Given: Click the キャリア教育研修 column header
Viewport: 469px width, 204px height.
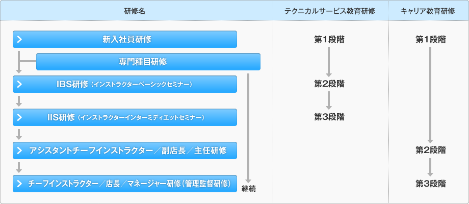Looking at the screenshot, I should click(x=427, y=11).
